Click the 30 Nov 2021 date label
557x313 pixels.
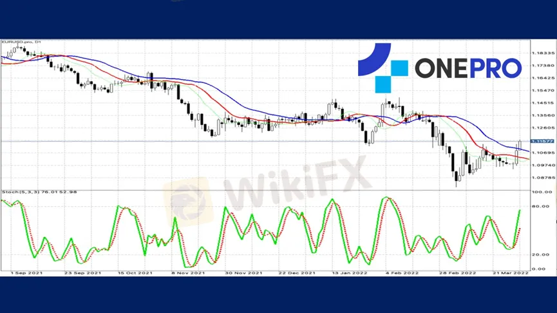pos(243,273)
